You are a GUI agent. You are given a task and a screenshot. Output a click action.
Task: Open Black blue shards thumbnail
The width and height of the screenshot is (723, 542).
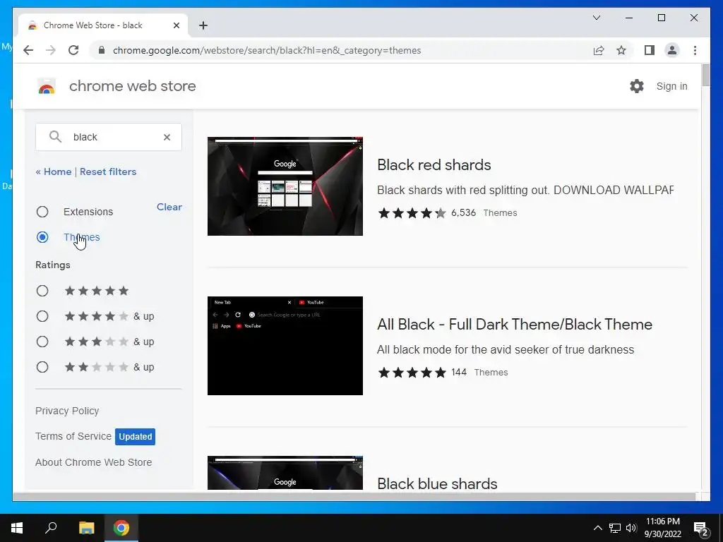[285, 473]
